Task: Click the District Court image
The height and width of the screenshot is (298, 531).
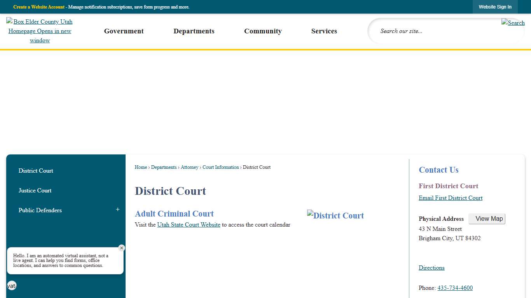Action: 335,215
